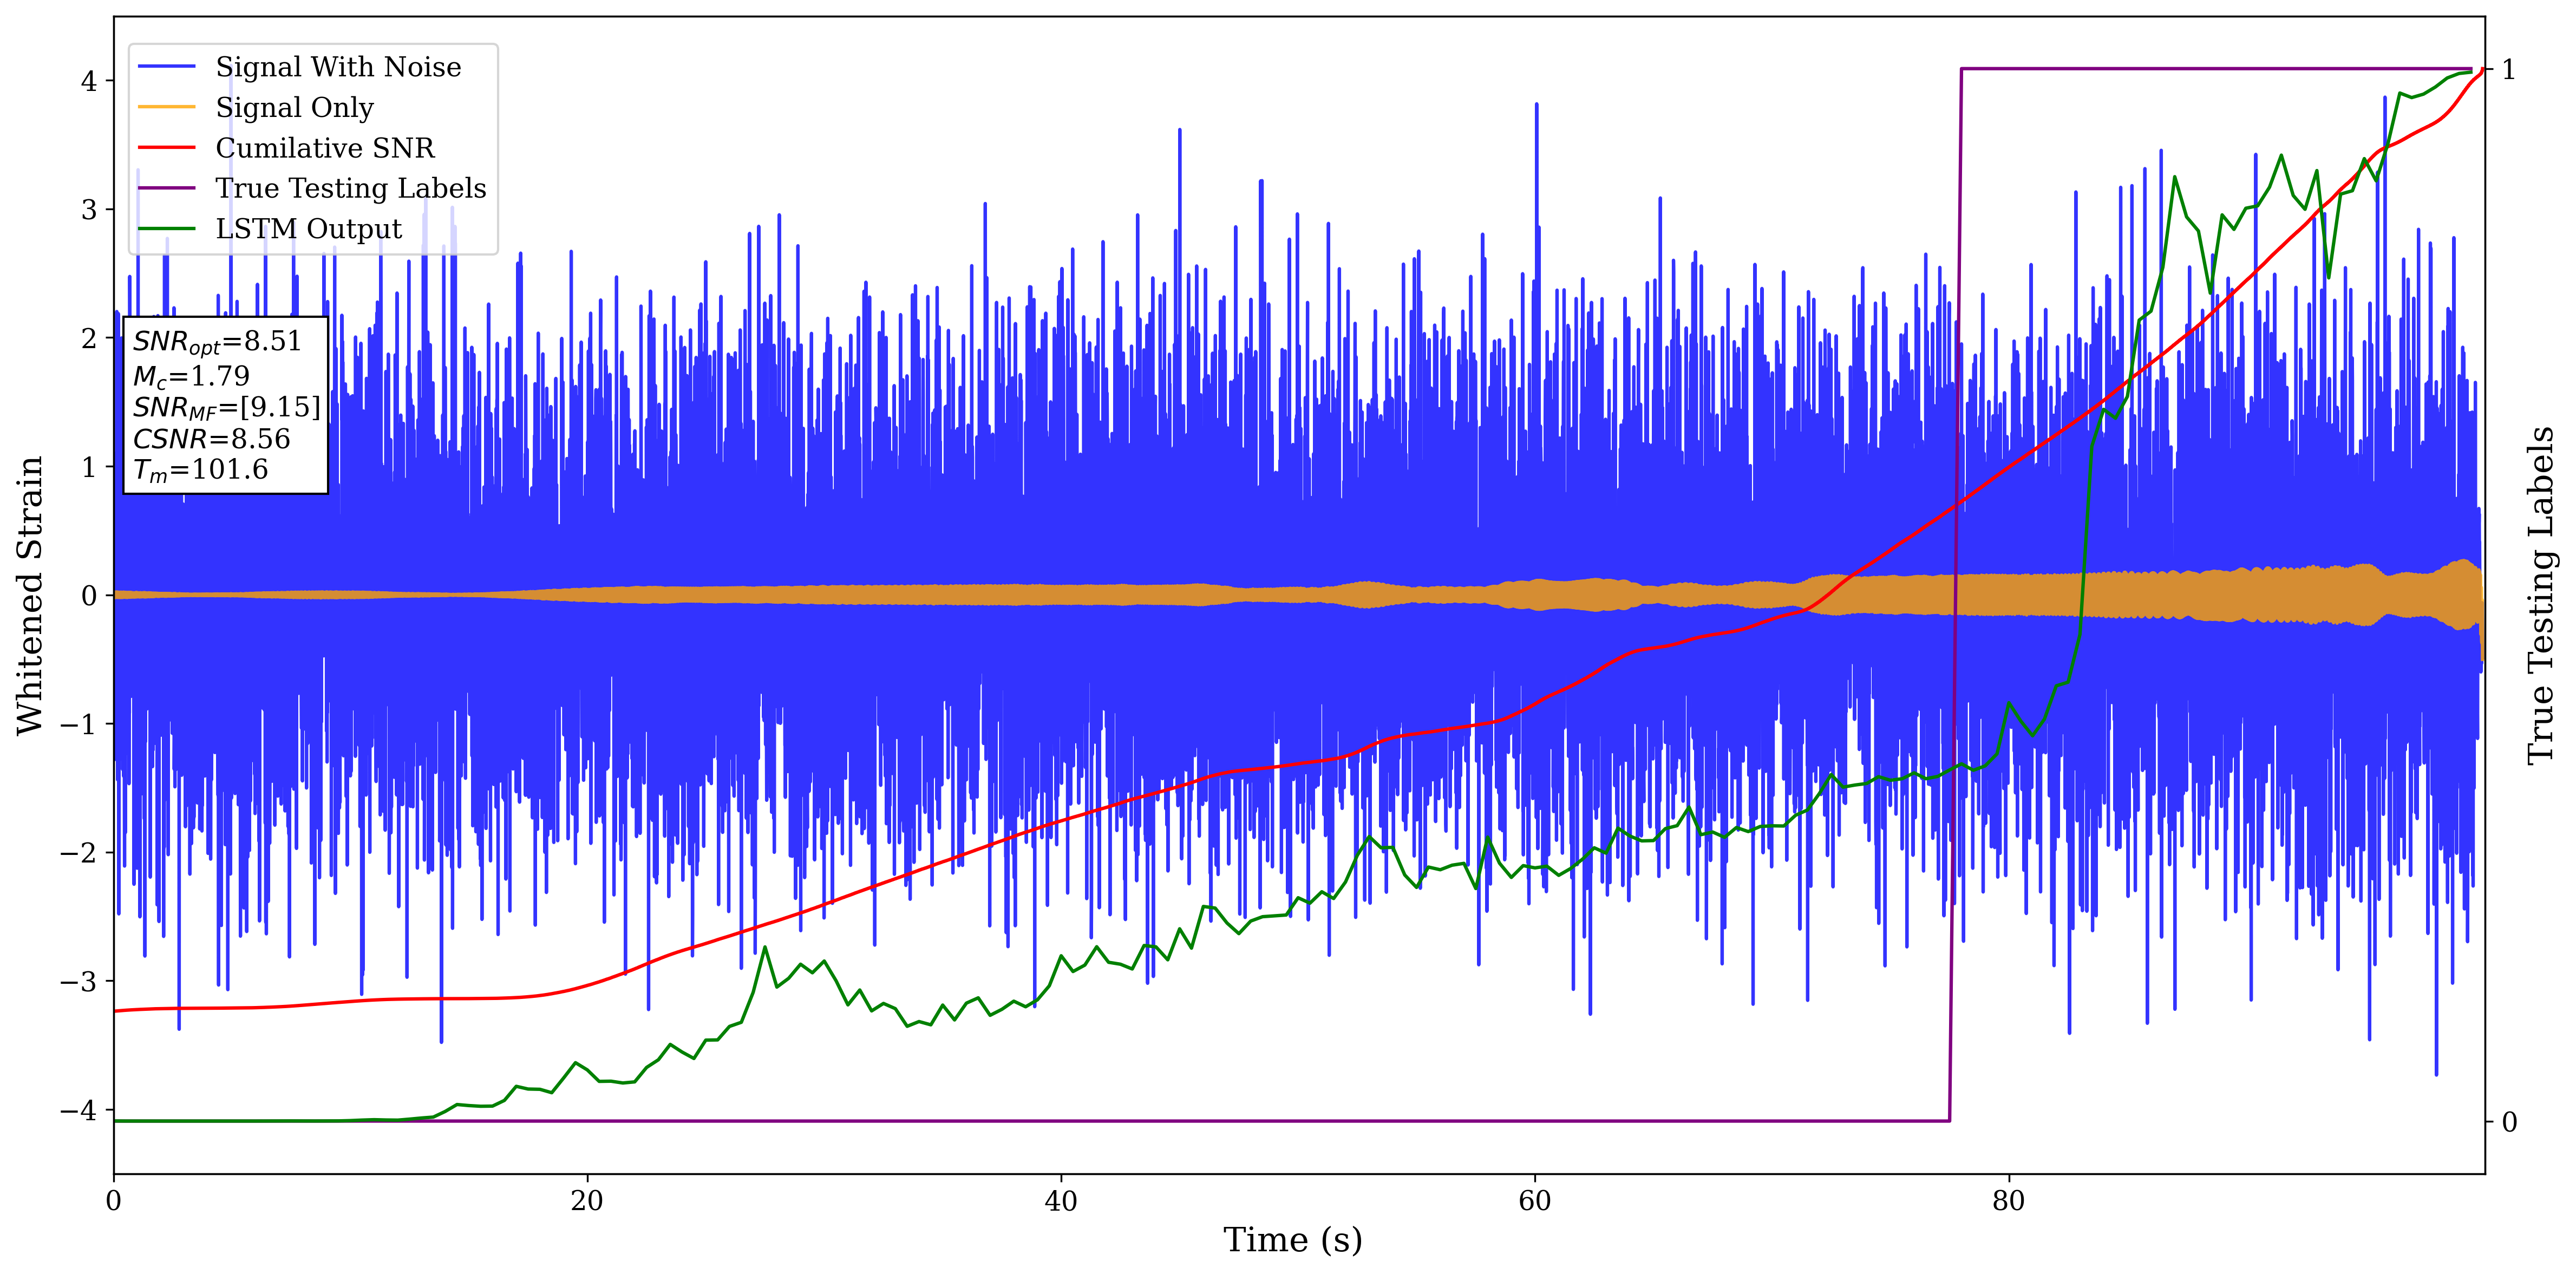The height and width of the screenshot is (1274, 2576).
Task: Click the green LSTM Output legend line
Action: [x=166, y=229]
